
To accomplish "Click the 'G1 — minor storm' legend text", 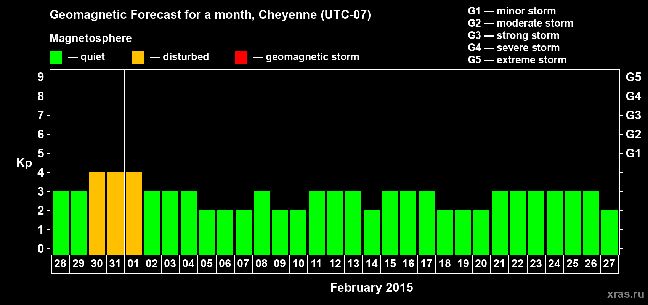I will pos(512,11).
